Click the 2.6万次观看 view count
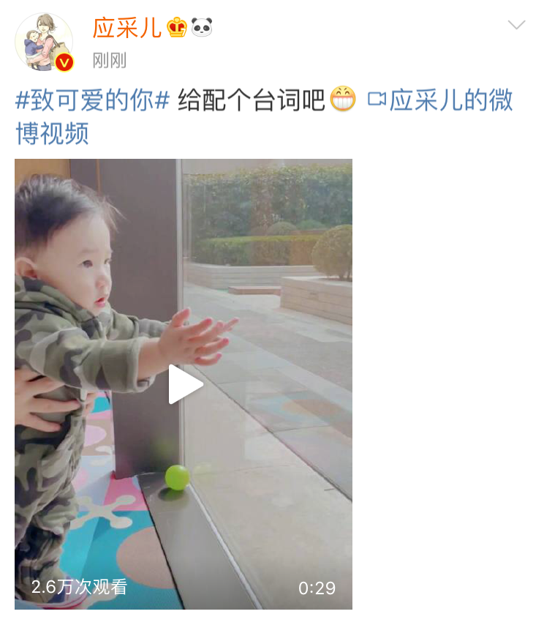Screen dimensions: 544x625 (x=79, y=587)
